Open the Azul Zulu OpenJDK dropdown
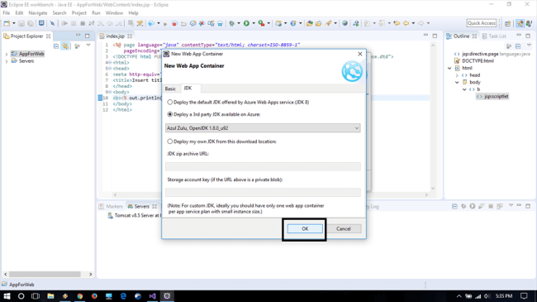This screenshot has width=537, height=302. click(x=263, y=128)
